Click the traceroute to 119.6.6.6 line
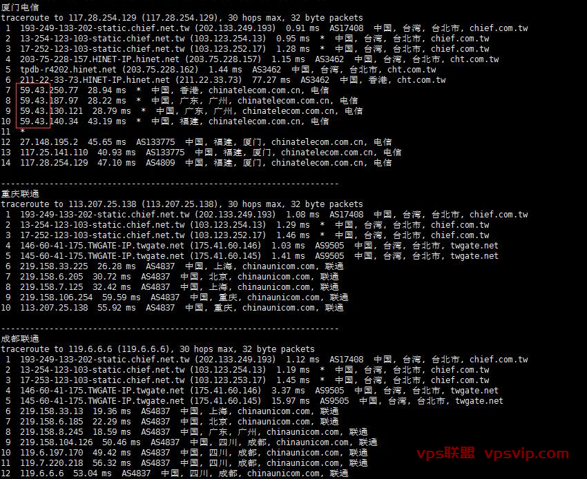The width and height of the screenshot is (587, 479). coord(157,349)
